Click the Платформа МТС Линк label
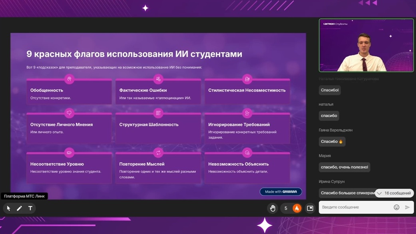This screenshot has height=234, width=416. [x=24, y=196]
